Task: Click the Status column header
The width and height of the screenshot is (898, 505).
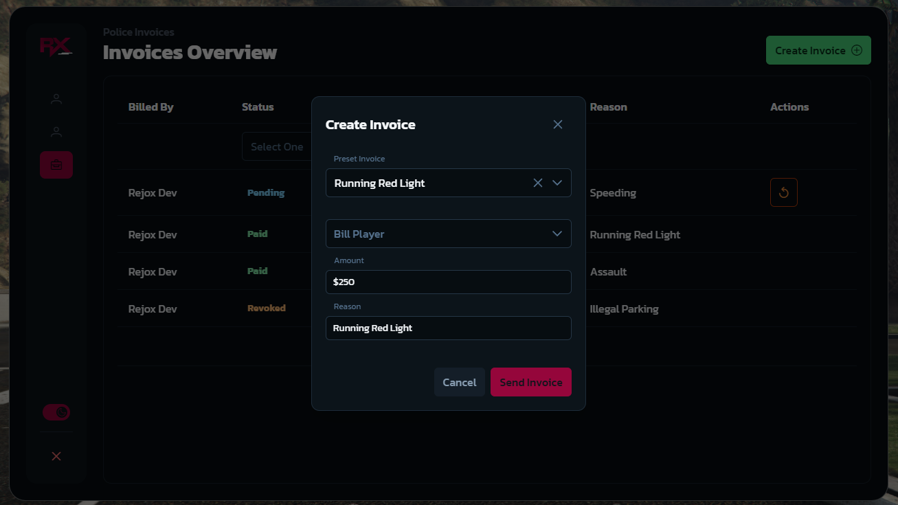Action: pos(258,106)
